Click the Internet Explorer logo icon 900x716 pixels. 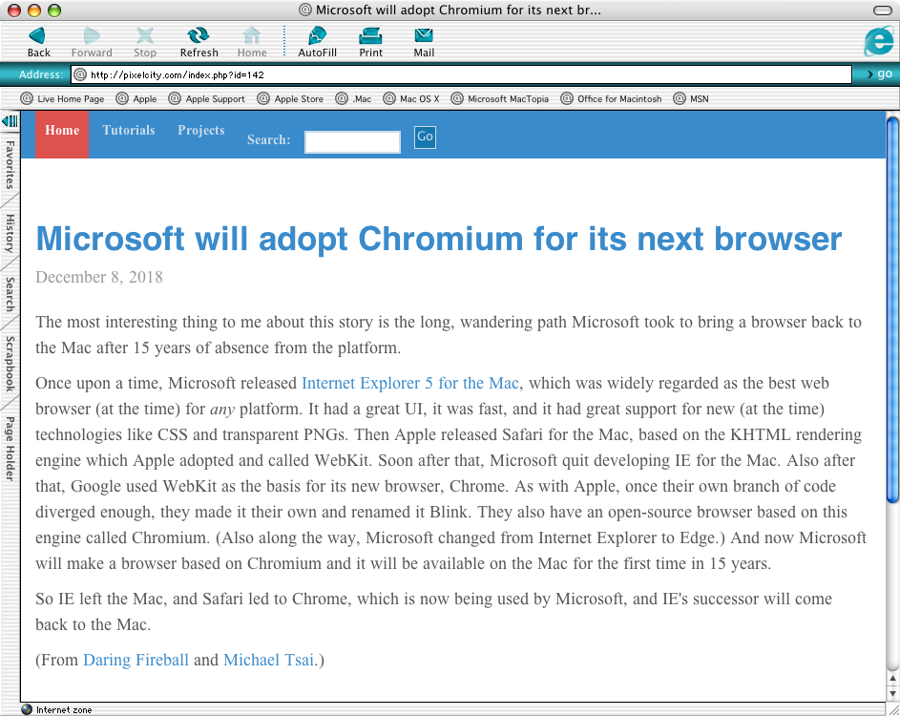pos(879,41)
